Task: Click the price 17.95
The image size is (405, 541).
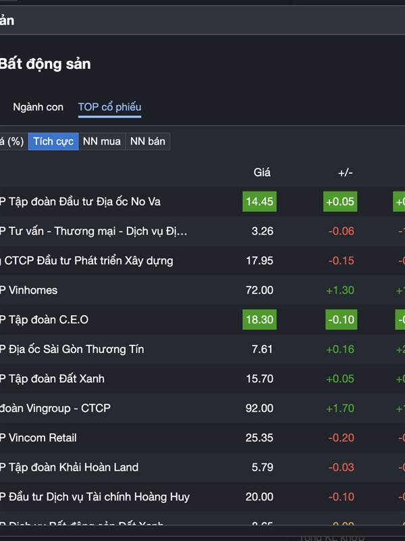Action: tap(260, 260)
